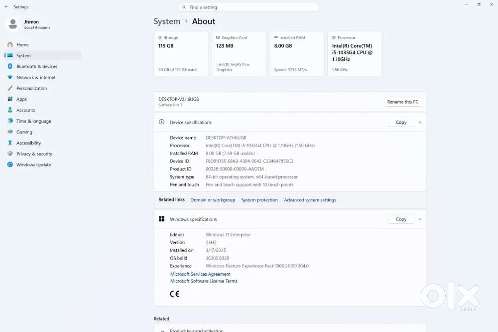The image size is (498, 332).
Task: Select Privacy & security
Action: 43,154
